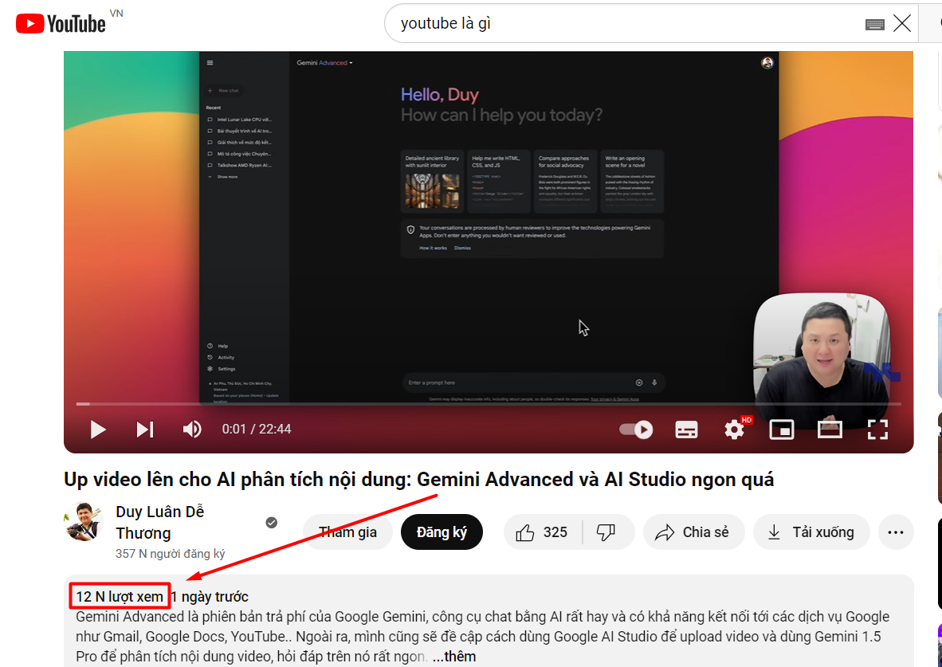Click the 'Tham gia' join button

[347, 532]
